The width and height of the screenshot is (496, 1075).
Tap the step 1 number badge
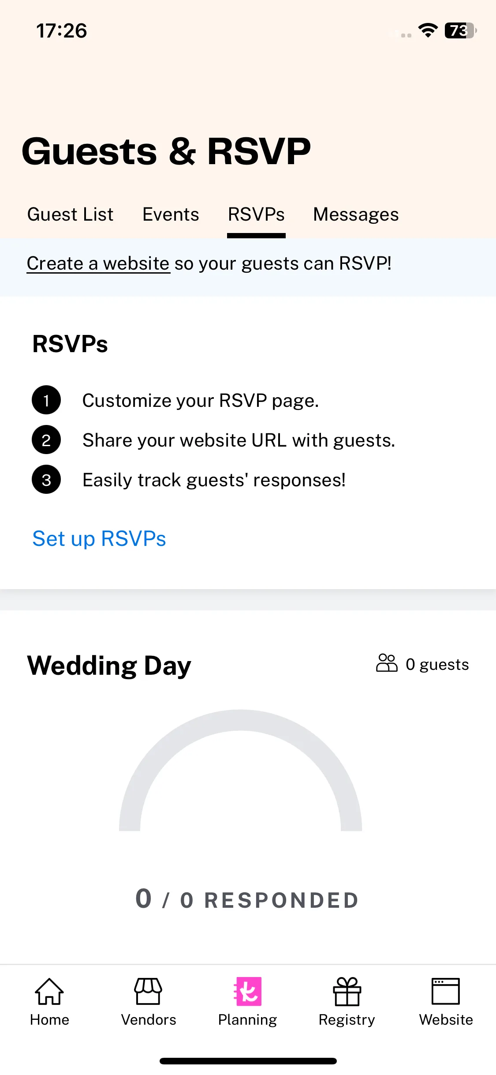pyautogui.click(x=46, y=400)
